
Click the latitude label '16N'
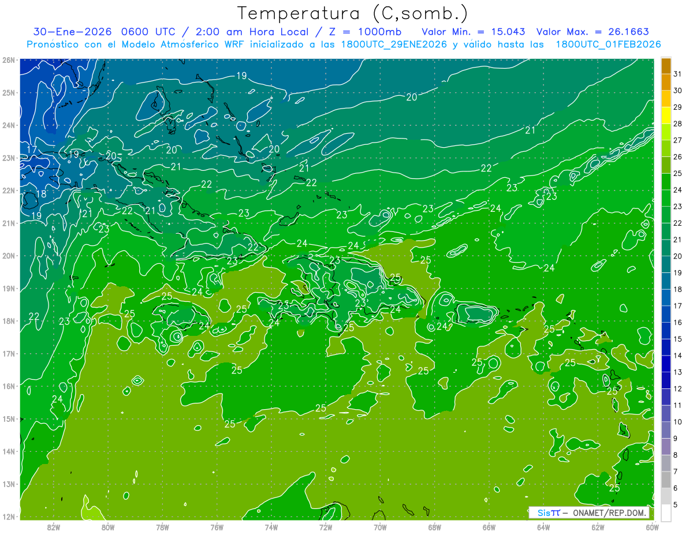click(8, 386)
